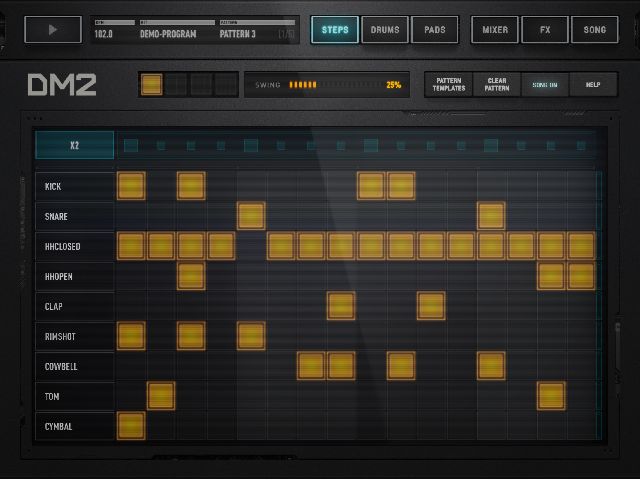Turn off CLAP step 8
640x479 pixels.
pyautogui.click(x=341, y=306)
